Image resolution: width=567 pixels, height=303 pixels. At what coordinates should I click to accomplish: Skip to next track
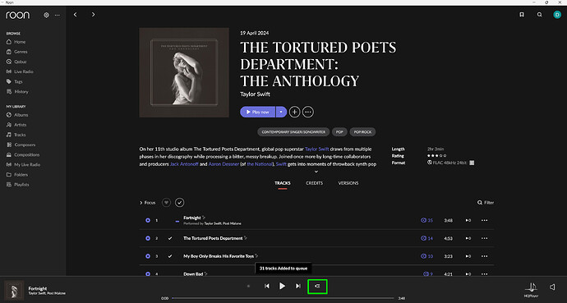pyautogui.click(x=298, y=286)
